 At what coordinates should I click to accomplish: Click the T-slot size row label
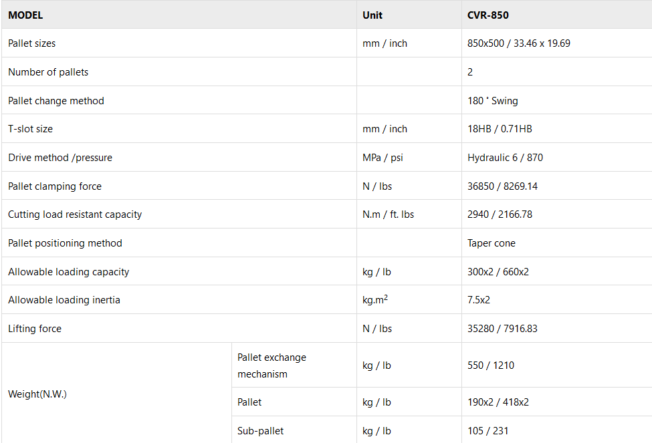[30, 129]
